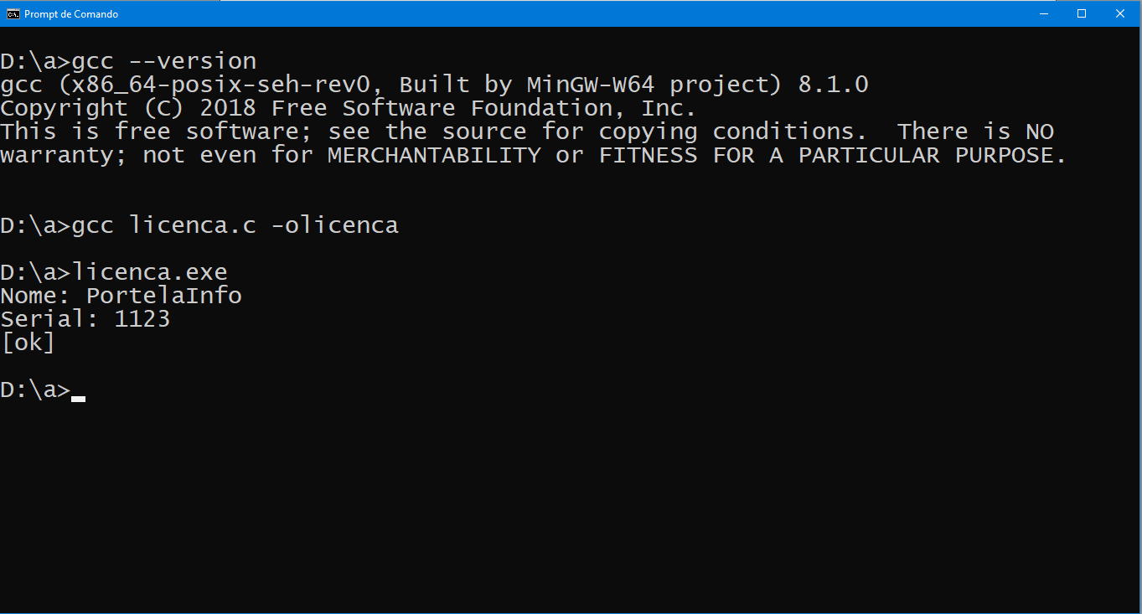This screenshot has height=614, width=1142.
Task: Maximize the Command Prompt window
Action: click(1082, 13)
